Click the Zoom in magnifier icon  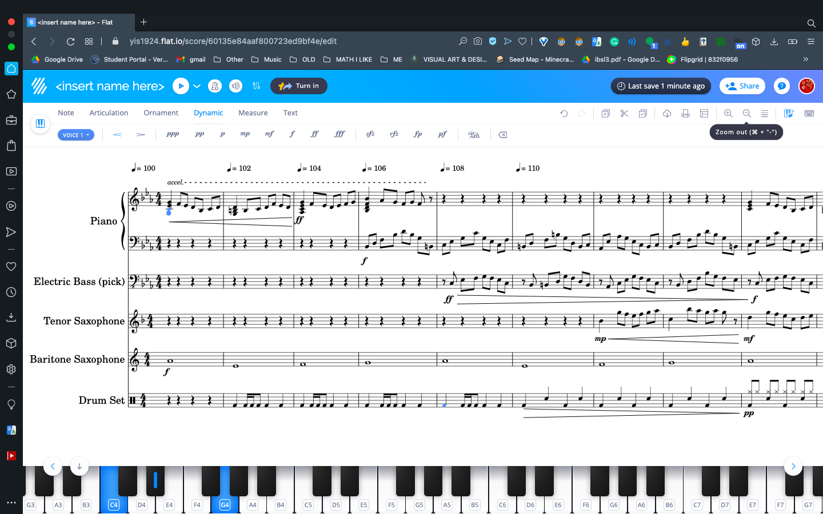pos(728,113)
